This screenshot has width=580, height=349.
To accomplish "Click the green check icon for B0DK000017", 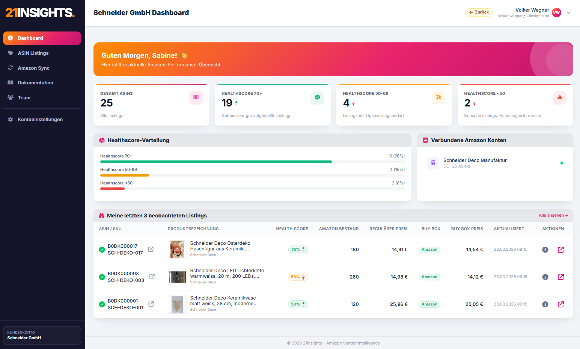I will [102, 250].
